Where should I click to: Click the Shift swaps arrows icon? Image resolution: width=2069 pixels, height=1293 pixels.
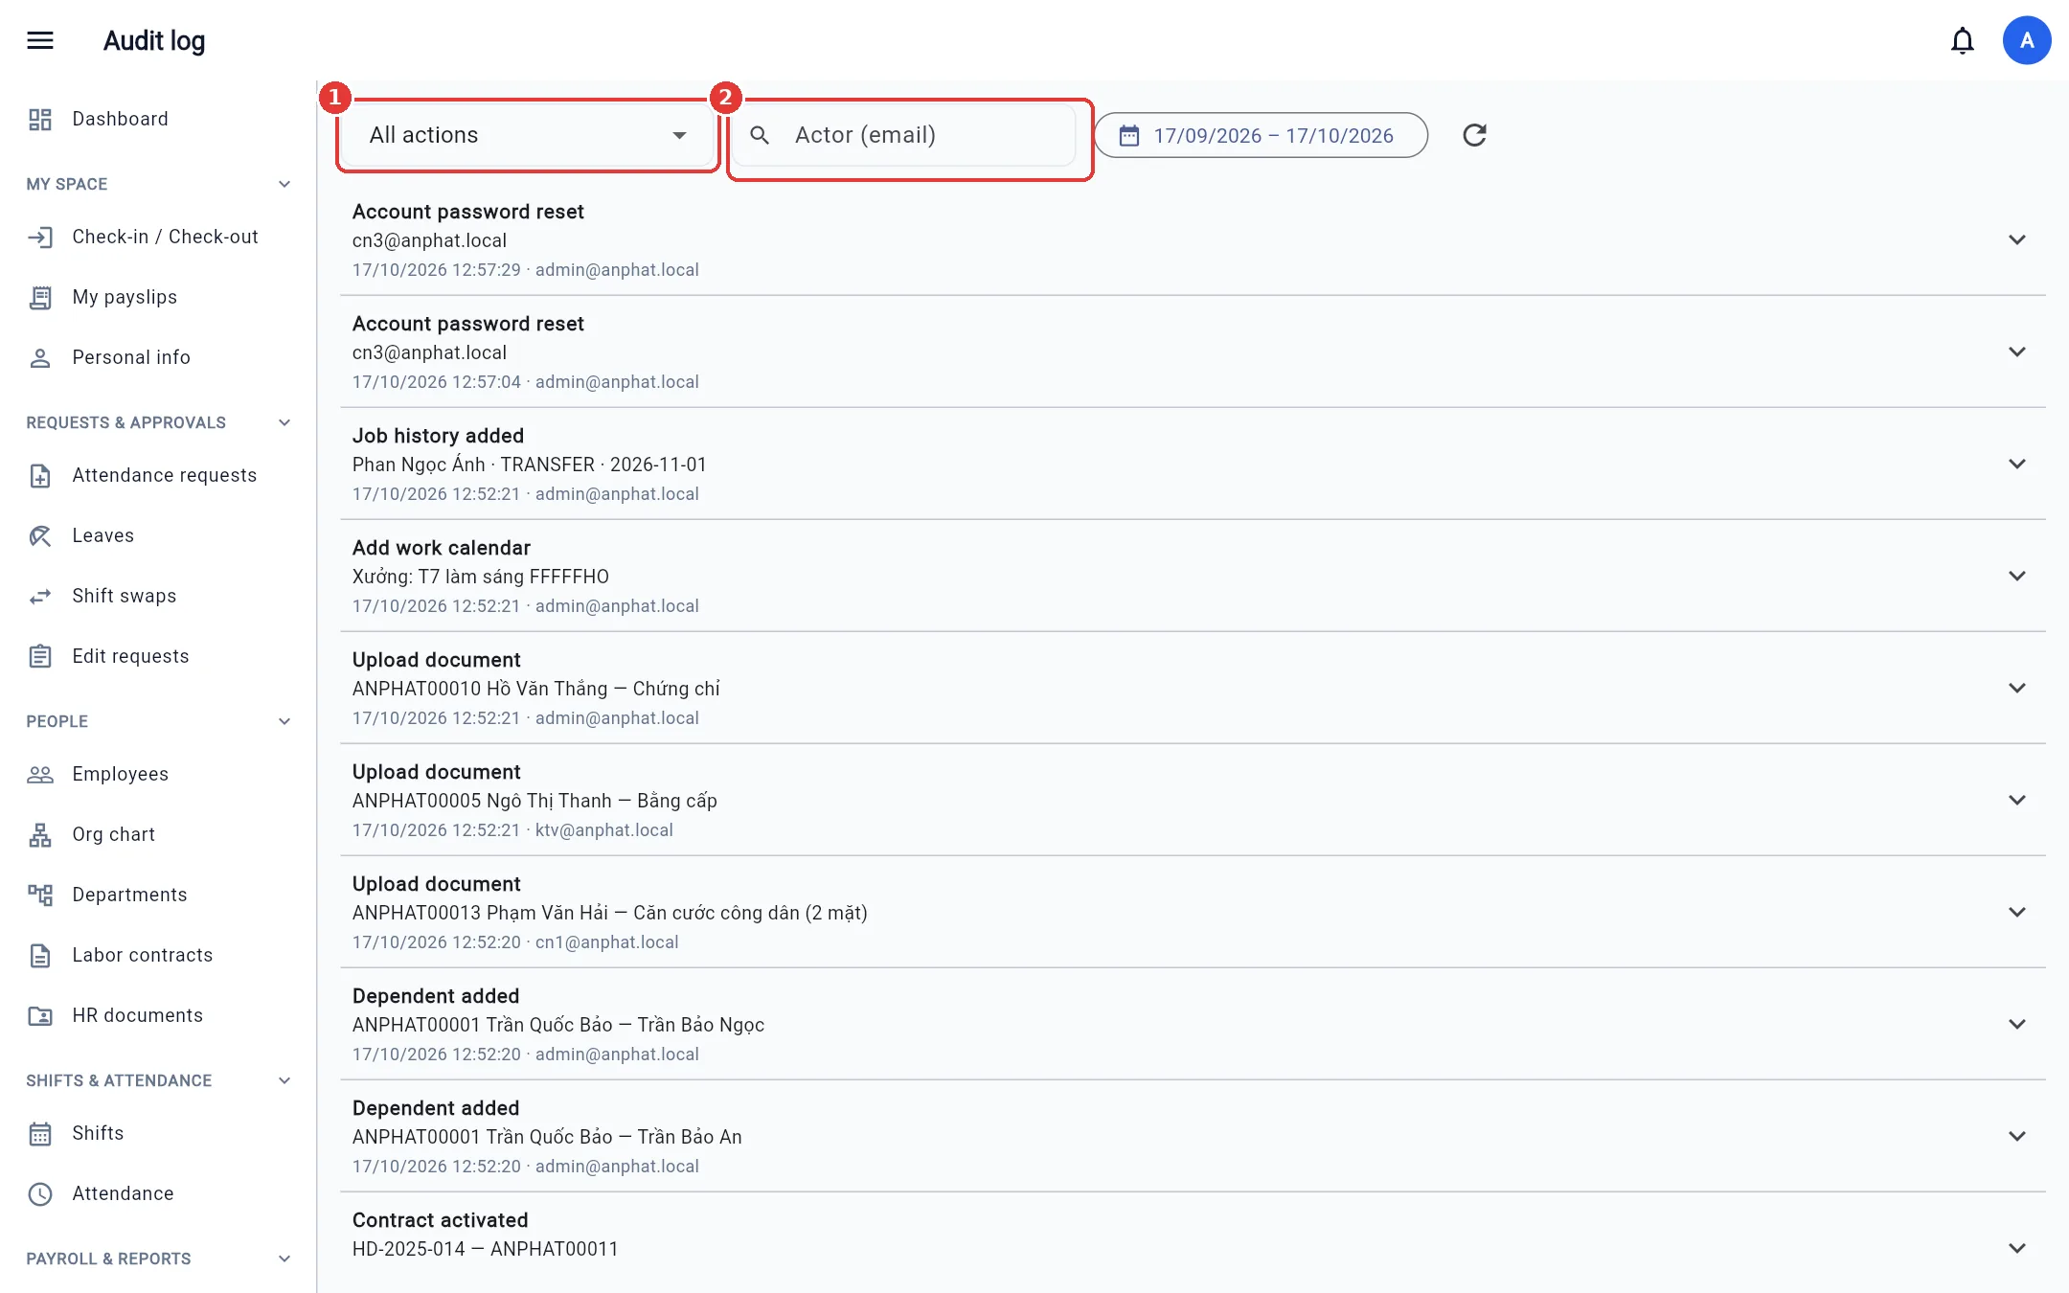coord(40,596)
